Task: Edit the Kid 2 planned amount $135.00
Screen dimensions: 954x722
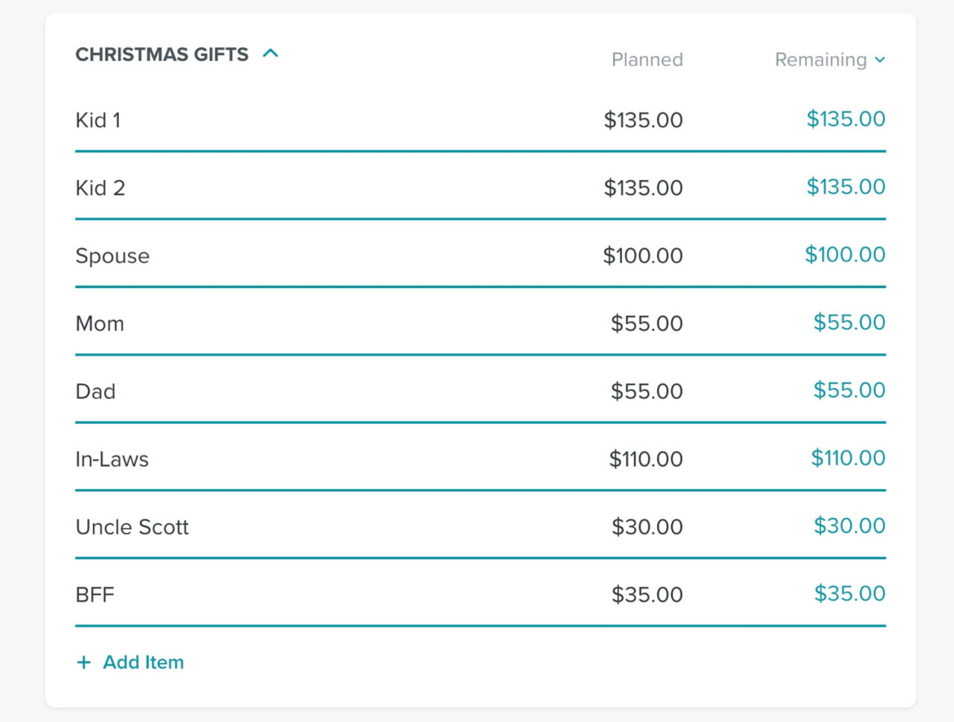Action: 643,188
